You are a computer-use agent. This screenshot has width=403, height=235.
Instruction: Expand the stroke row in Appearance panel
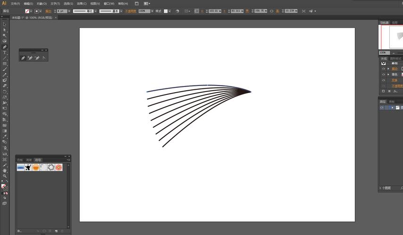point(388,69)
